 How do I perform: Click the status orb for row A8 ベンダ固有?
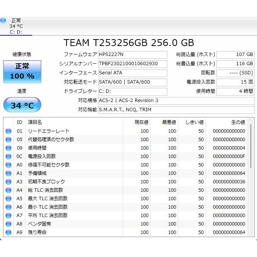click(8, 224)
